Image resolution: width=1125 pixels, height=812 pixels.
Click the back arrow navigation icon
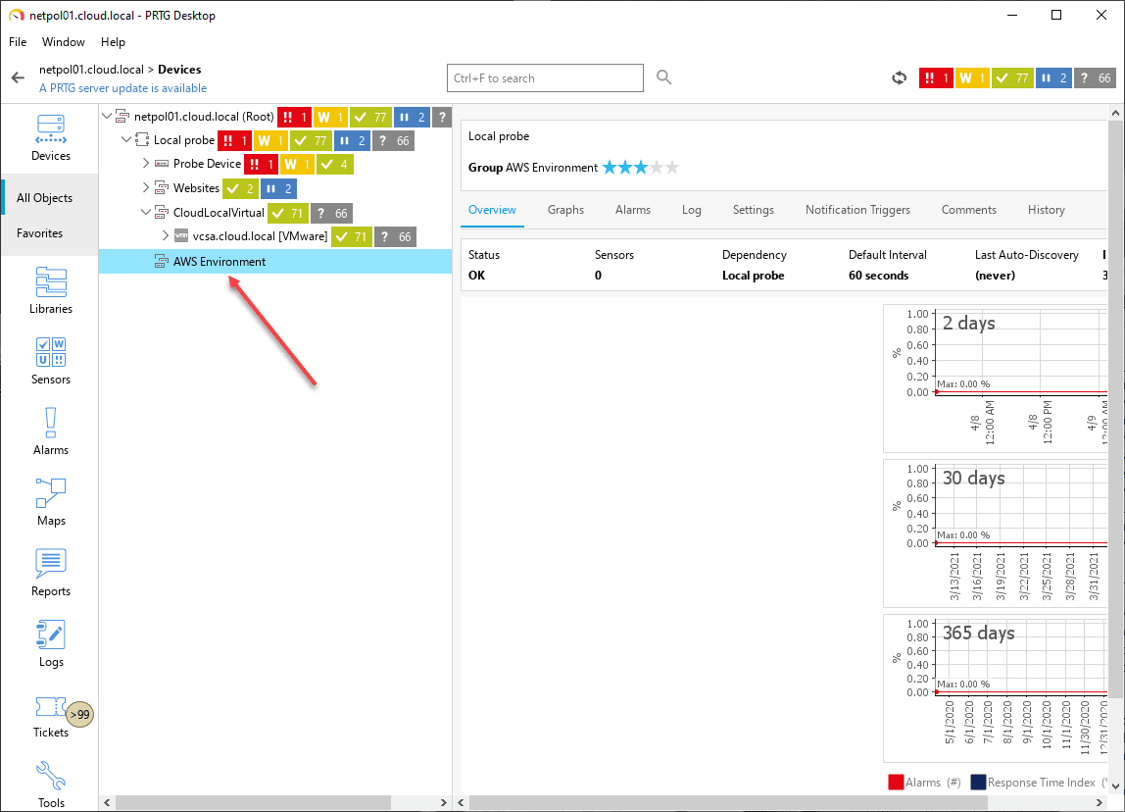(18, 77)
